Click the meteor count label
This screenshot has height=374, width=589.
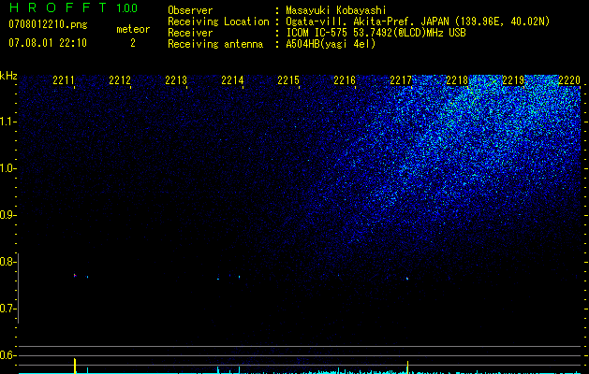pyautogui.click(x=133, y=29)
